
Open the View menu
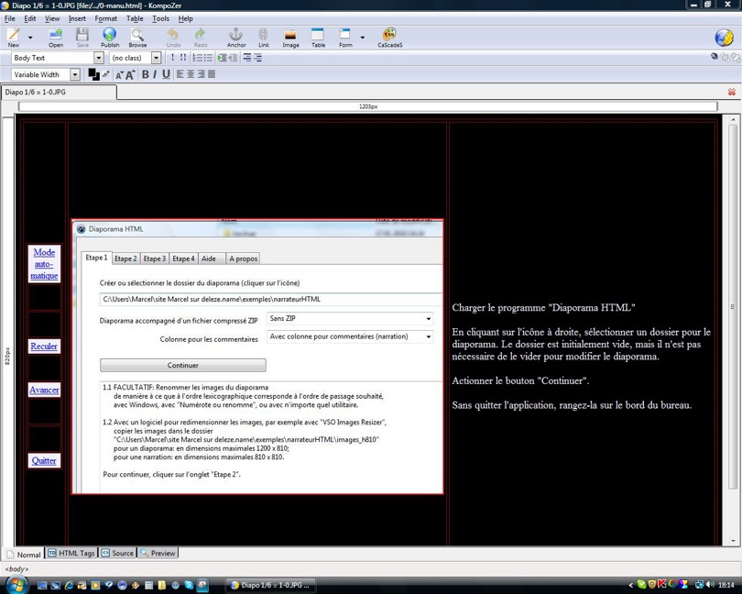[52, 18]
